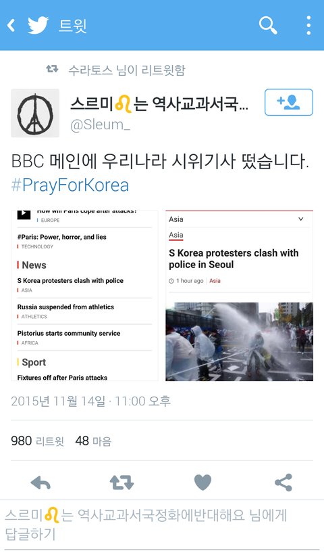View the left BBC news list image
The height and width of the screenshot is (555, 324).
pyautogui.click(x=84, y=296)
